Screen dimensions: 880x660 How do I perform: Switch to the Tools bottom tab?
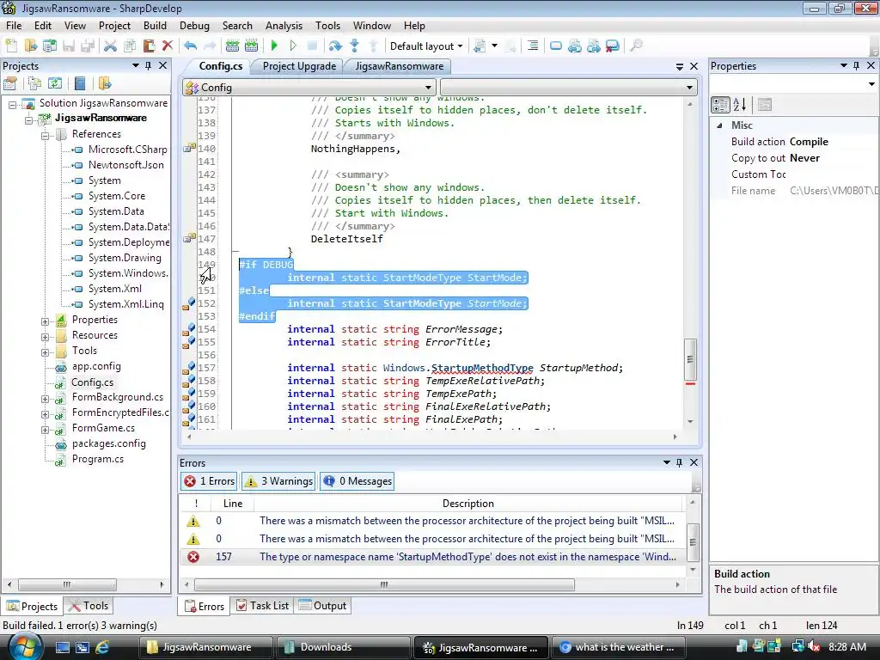(89, 606)
